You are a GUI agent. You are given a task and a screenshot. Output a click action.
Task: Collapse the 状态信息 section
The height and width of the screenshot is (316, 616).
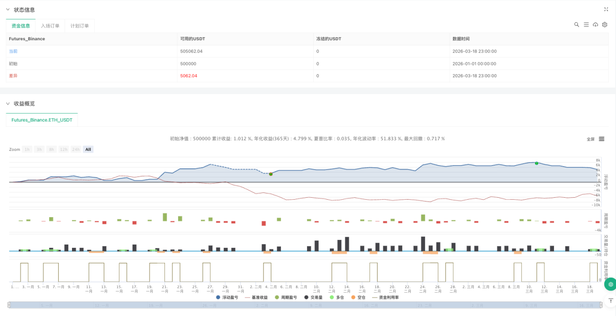8,9
